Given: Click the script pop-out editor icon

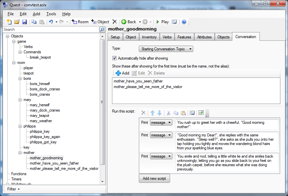Looking at the screenshot, I should click(x=201, y=113).
